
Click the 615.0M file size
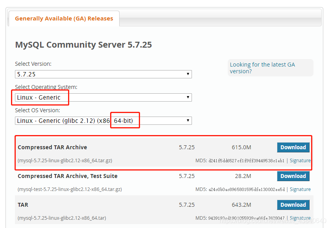[x=242, y=147]
